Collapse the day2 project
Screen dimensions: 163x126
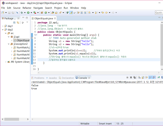point(3,30)
